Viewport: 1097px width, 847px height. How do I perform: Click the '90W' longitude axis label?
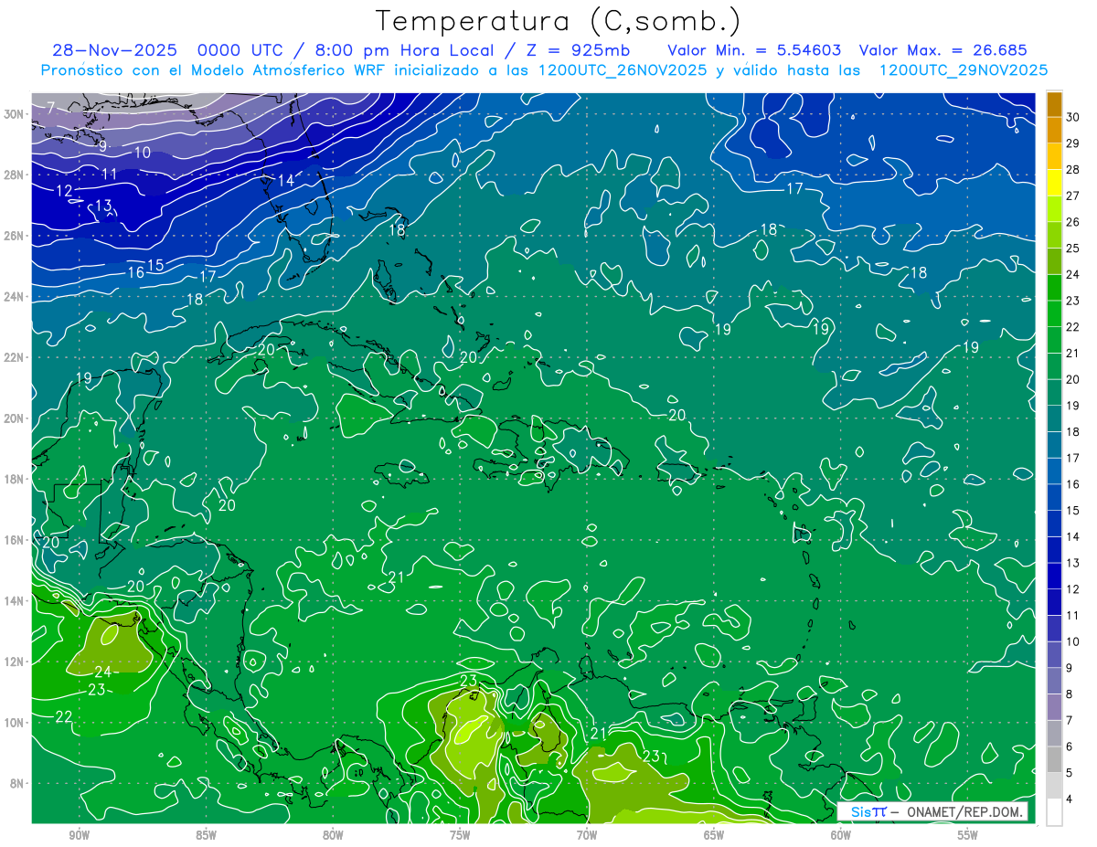click(79, 835)
